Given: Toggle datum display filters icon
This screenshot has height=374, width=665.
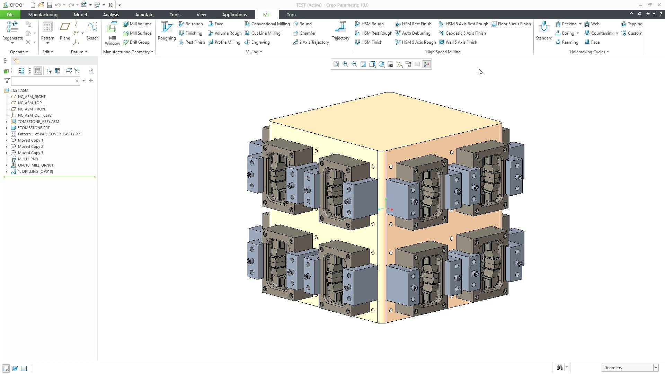Looking at the screenshot, I should click(399, 64).
